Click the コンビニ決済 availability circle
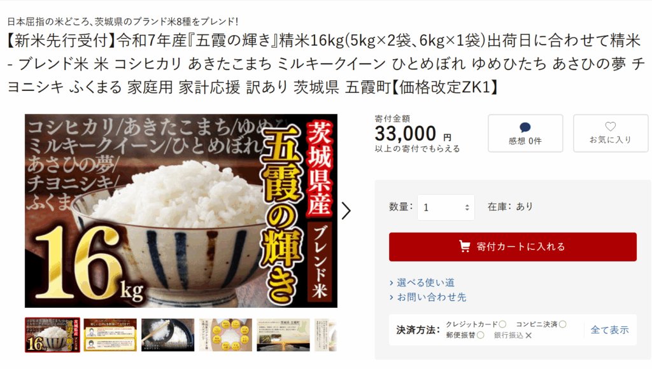This screenshot has width=652, height=369. pyautogui.click(x=563, y=324)
